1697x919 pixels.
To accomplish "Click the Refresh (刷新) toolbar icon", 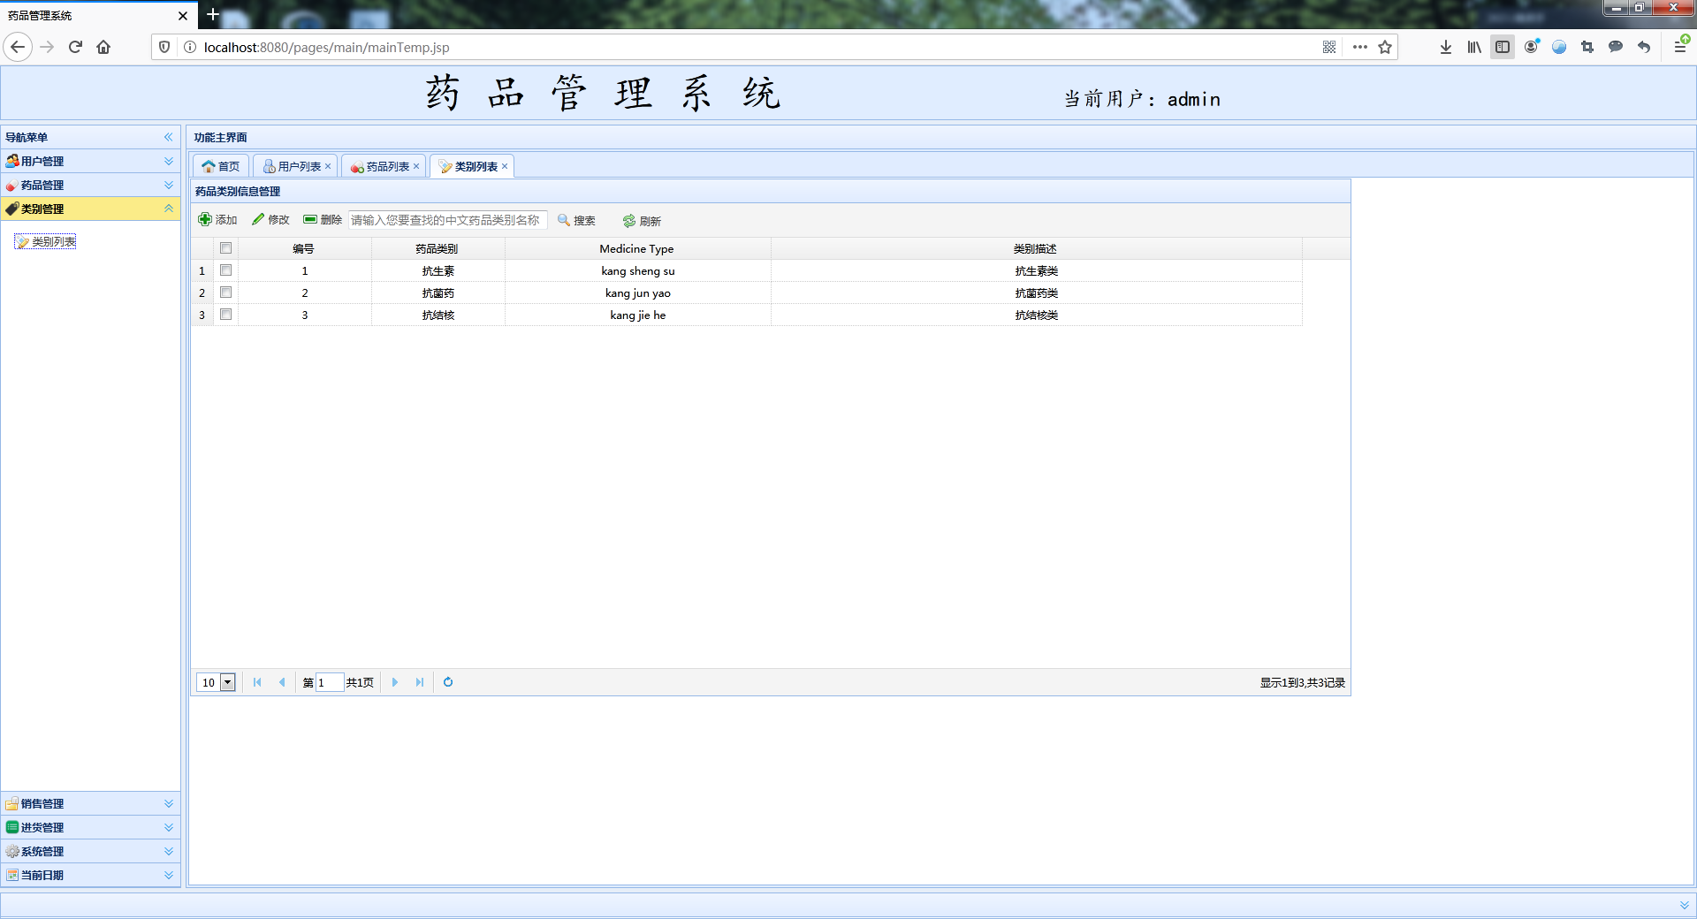I will coord(629,221).
